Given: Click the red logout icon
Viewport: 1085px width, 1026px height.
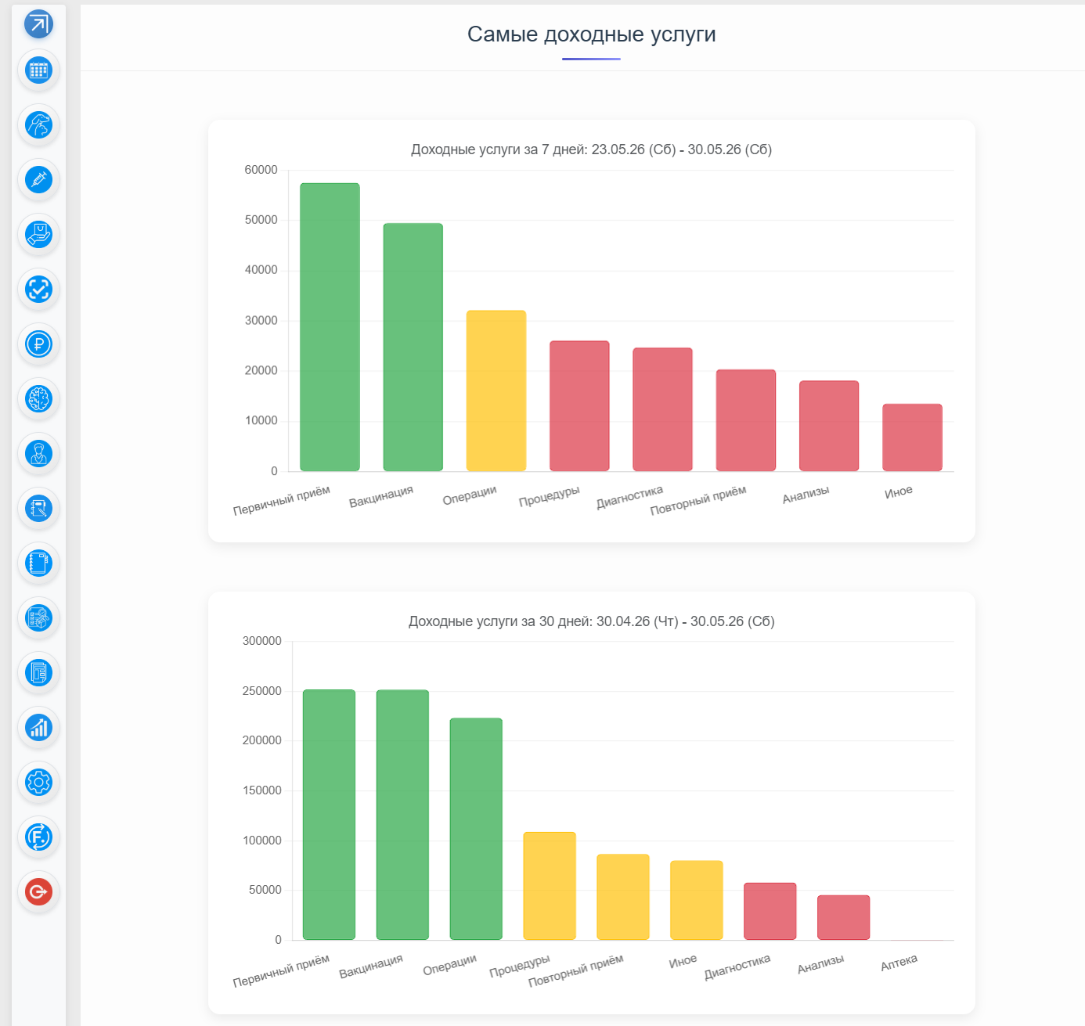Looking at the screenshot, I should click(38, 892).
